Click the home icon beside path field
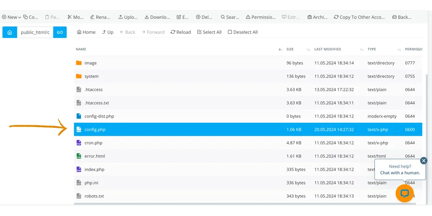This screenshot has height=216, width=432. [x=10, y=32]
